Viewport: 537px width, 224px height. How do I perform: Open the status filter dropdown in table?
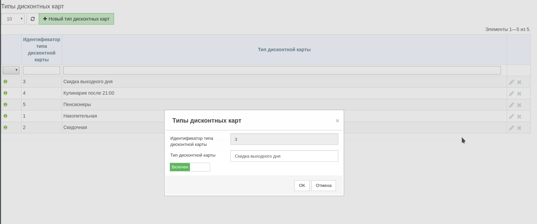[x=11, y=70]
